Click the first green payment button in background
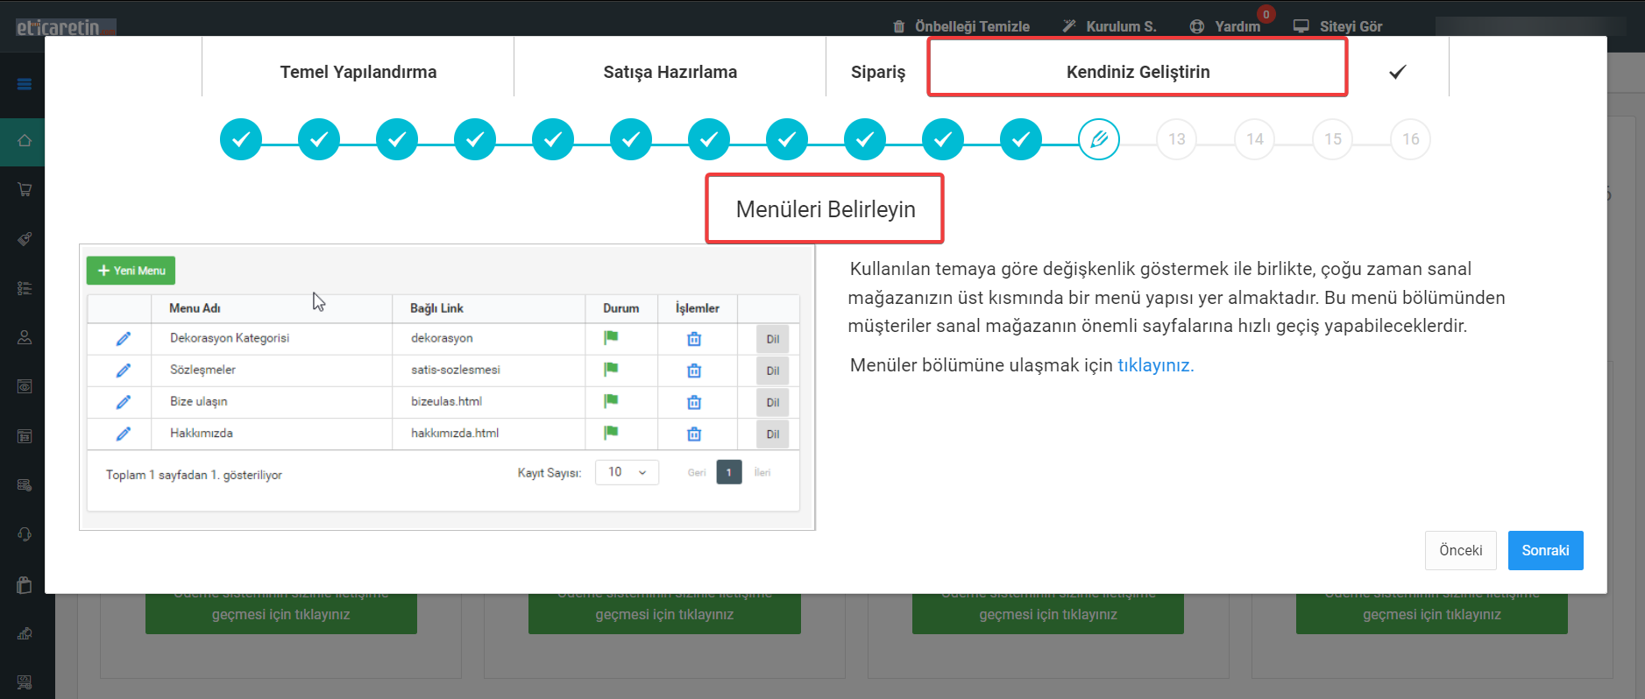Viewport: 1645px width, 699px height. [x=281, y=613]
